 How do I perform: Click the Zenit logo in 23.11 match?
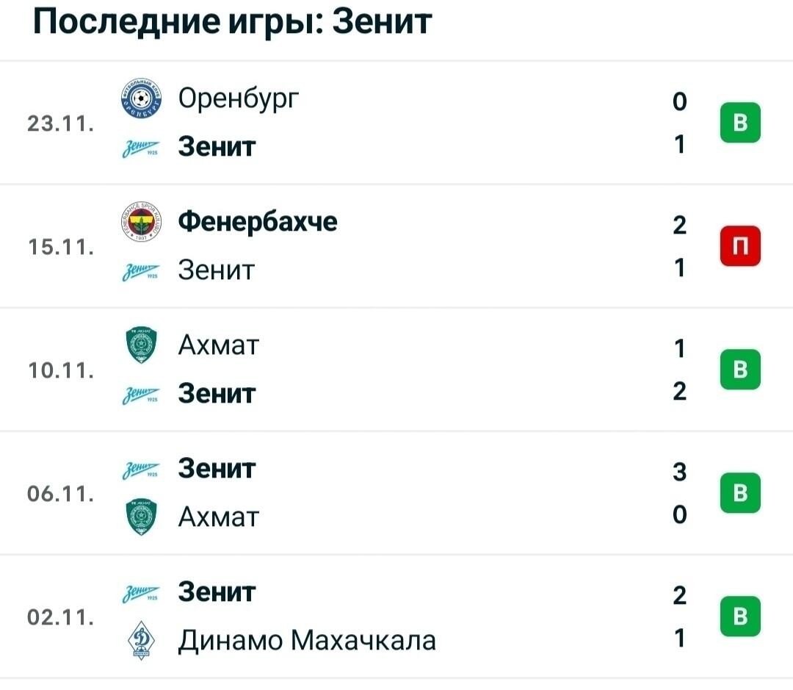coord(140,148)
